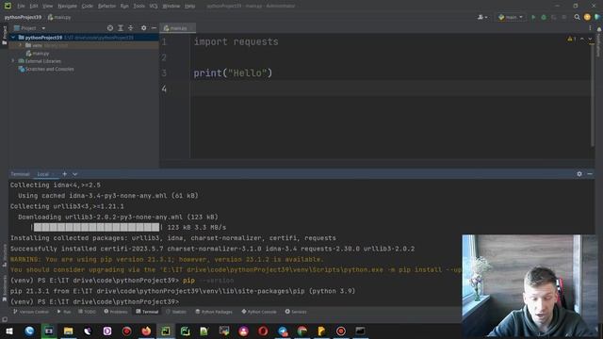Toggle the Project side tool window button
Image resolution: width=603 pixels, height=339 pixels.
click(x=4, y=36)
